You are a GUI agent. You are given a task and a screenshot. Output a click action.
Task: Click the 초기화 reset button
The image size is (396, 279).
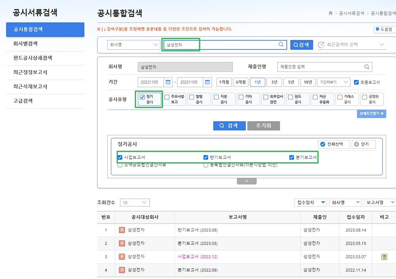264,126
